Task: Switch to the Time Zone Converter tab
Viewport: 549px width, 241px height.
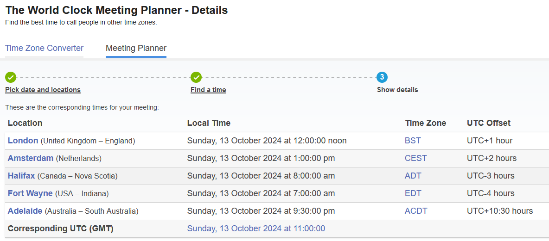Action: coord(44,48)
